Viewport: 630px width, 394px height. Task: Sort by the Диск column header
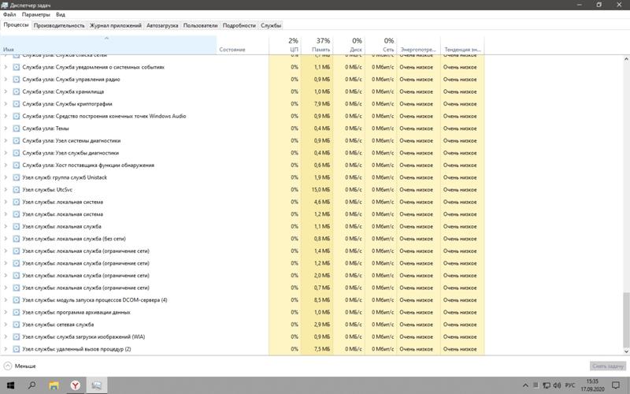click(349, 45)
